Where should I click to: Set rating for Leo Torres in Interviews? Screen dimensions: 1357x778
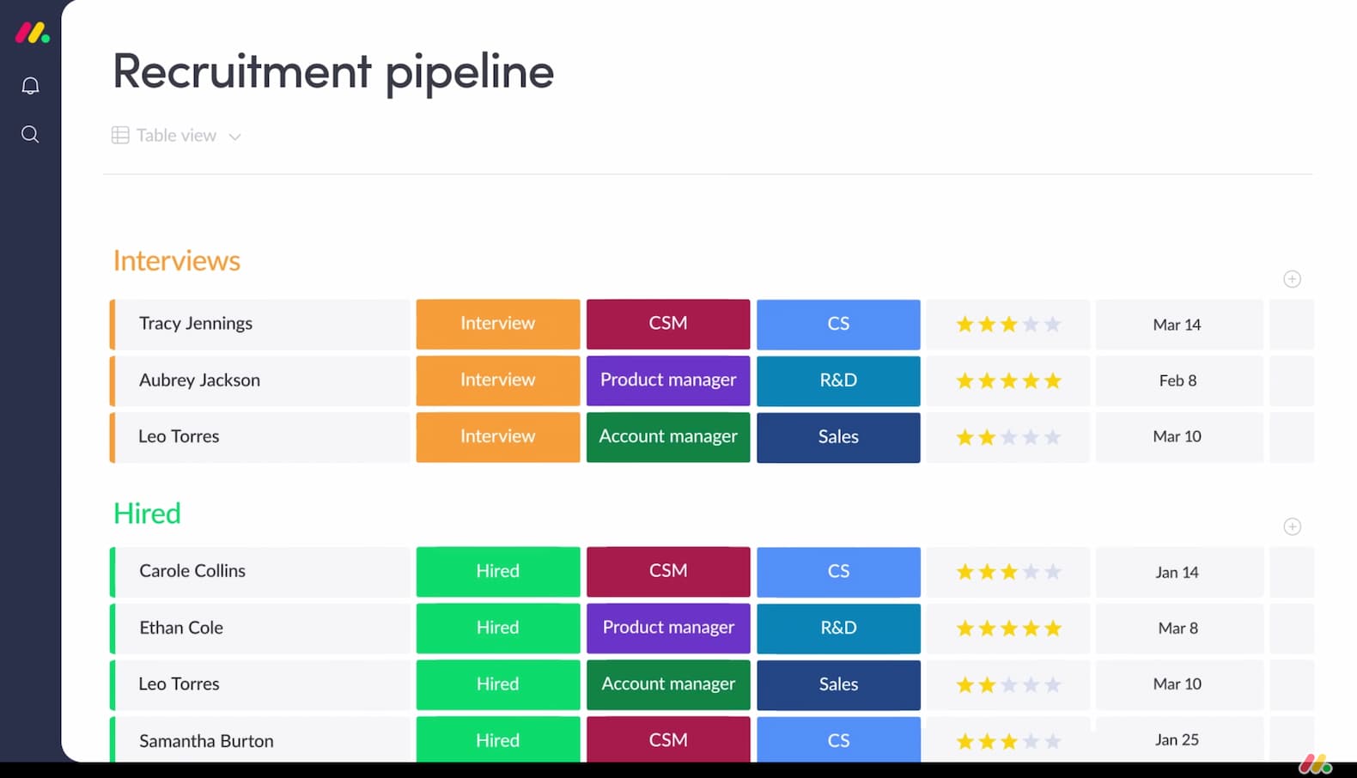pyautogui.click(x=1008, y=437)
